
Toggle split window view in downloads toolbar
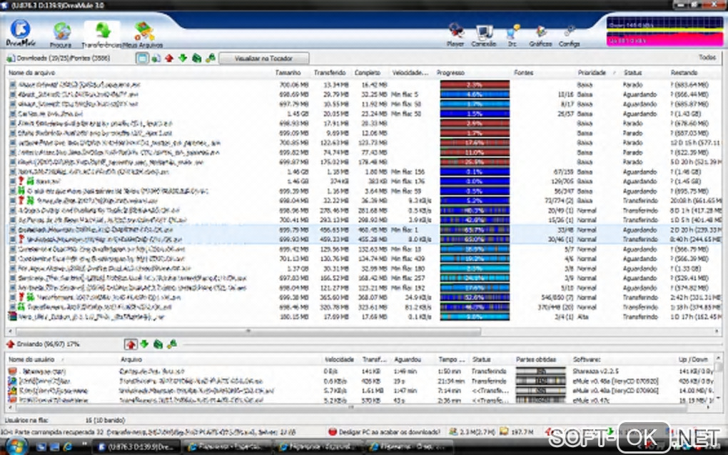pos(143,58)
